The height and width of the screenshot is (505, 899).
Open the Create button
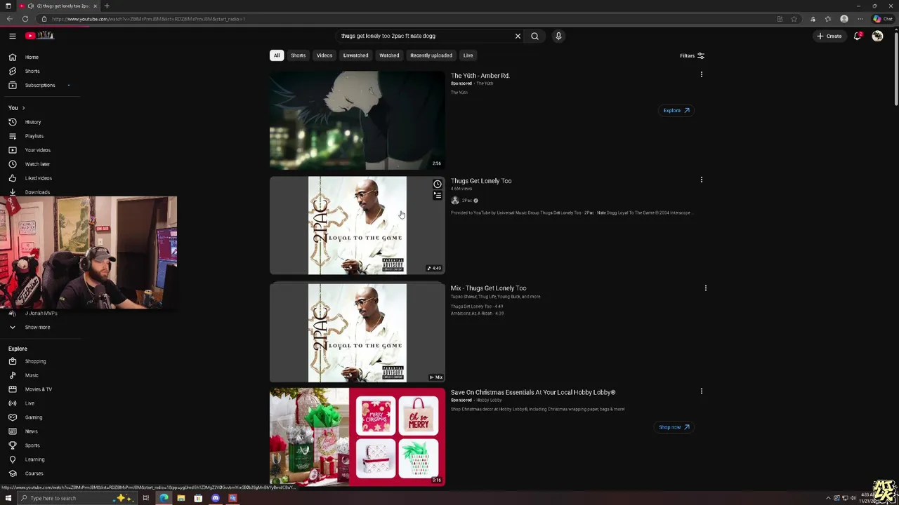click(829, 36)
